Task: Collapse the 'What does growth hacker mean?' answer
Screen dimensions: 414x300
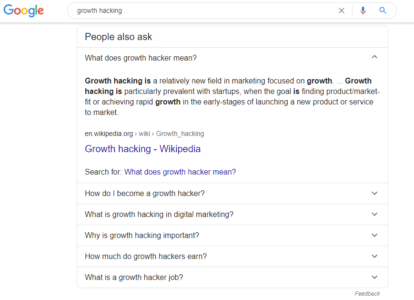Action: (x=141, y=58)
